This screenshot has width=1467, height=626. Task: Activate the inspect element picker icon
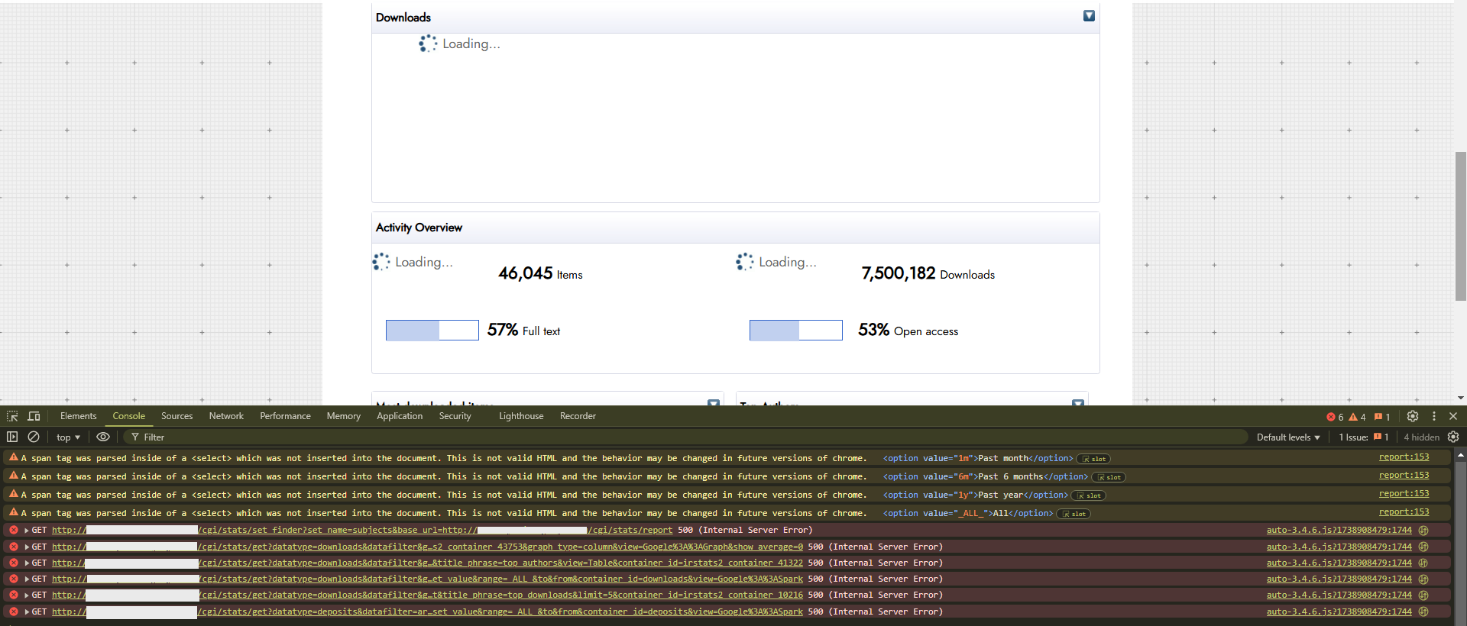point(12,416)
